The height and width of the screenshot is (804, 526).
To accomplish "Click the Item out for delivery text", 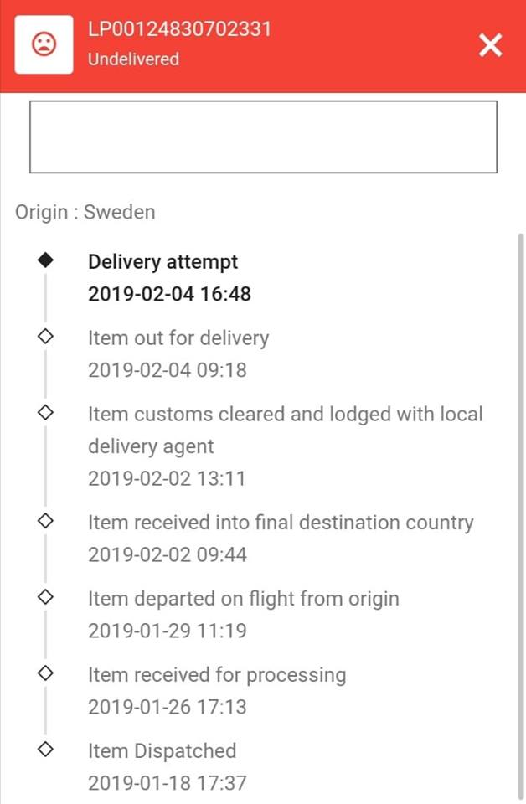I will pos(178,338).
